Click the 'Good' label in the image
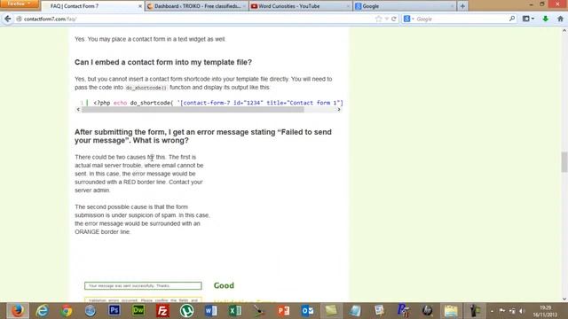The height and width of the screenshot is (319, 568). 224,285
